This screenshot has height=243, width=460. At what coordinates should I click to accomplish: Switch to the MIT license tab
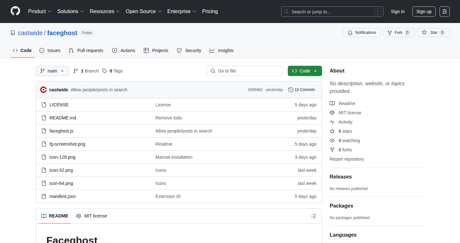click(x=92, y=216)
